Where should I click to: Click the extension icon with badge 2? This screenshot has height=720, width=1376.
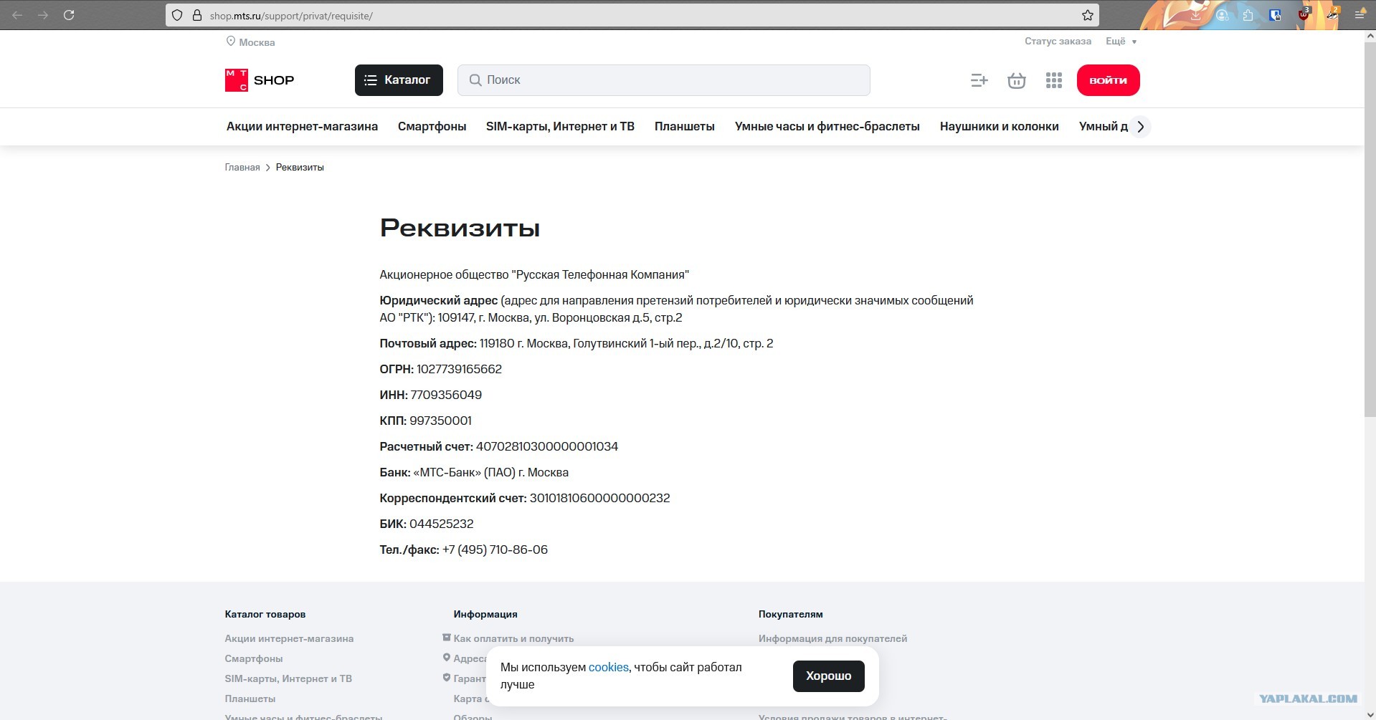tap(1332, 14)
